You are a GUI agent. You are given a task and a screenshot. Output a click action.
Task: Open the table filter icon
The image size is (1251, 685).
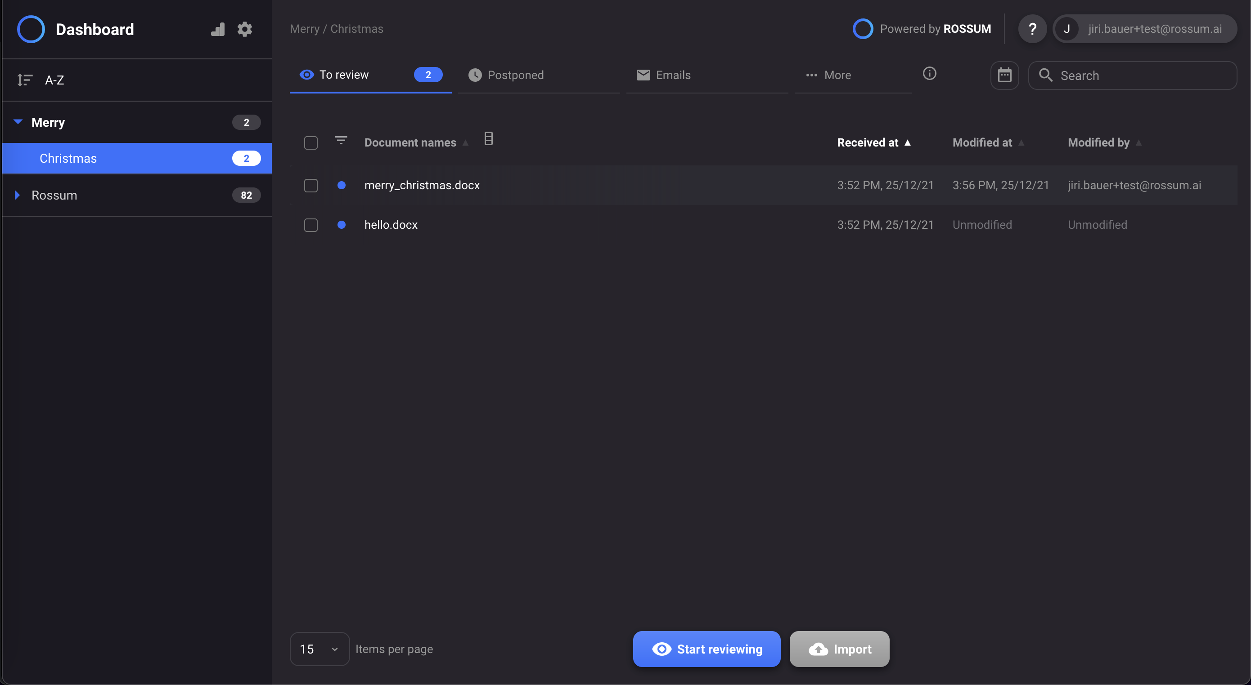[341, 141]
